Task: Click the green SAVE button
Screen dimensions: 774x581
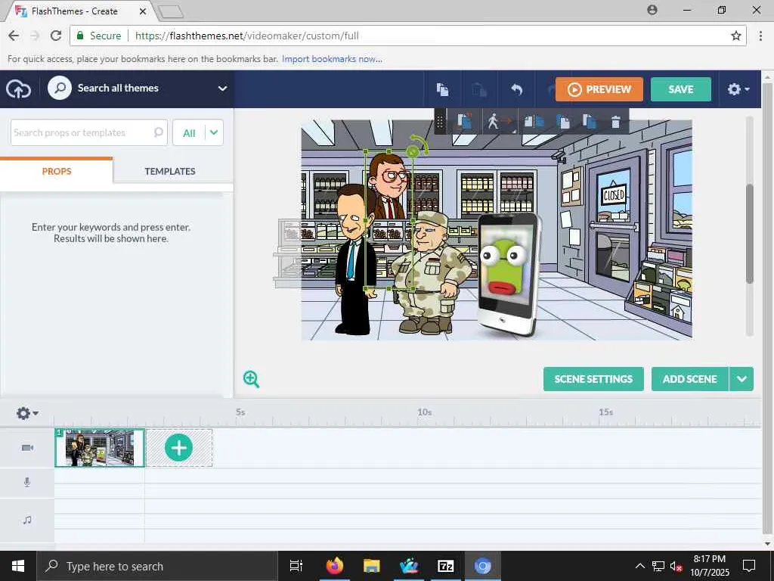Action: point(681,89)
